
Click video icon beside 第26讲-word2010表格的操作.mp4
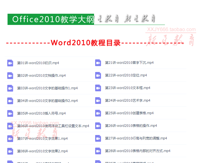[x=98, y=126]
